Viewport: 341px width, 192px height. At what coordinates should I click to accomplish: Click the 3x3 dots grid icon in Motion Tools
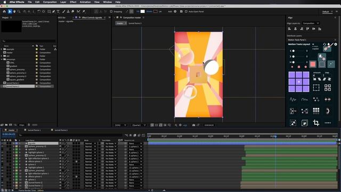point(316,111)
